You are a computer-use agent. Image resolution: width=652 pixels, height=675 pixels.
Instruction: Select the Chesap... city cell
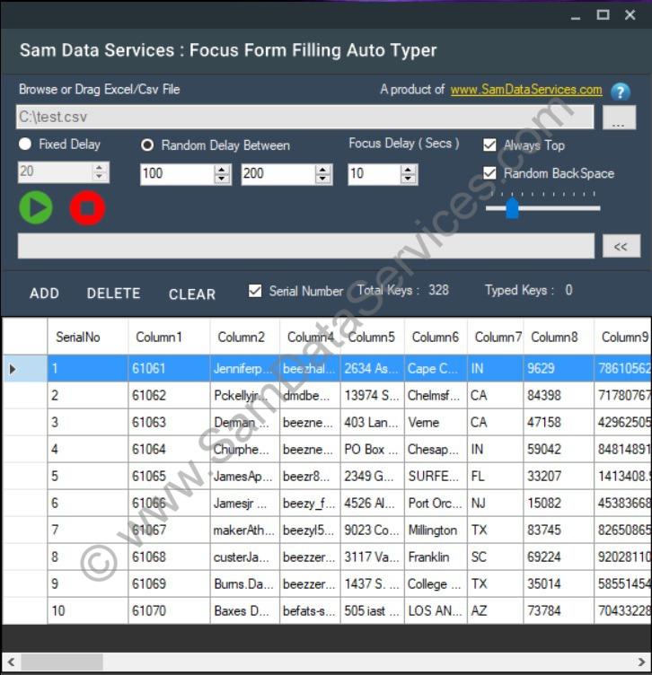(436, 449)
